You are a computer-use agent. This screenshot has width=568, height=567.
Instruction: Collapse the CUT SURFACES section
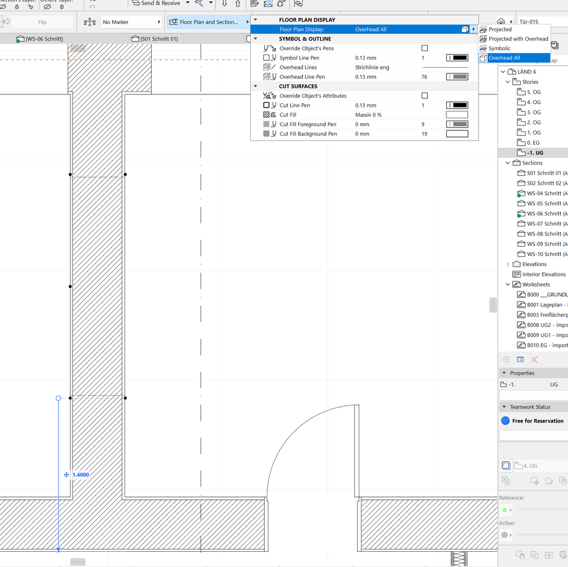pyautogui.click(x=255, y=86)
